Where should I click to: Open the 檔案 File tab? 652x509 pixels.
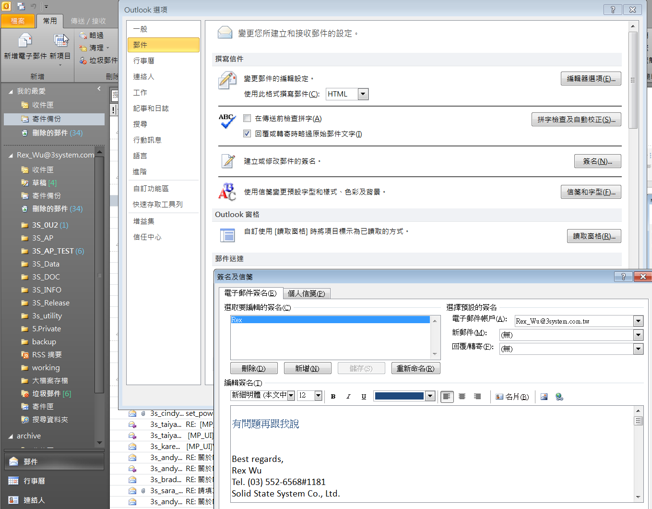tap(18, 21)
